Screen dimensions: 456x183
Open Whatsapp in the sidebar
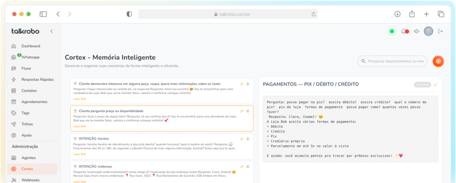pos(30,57)
